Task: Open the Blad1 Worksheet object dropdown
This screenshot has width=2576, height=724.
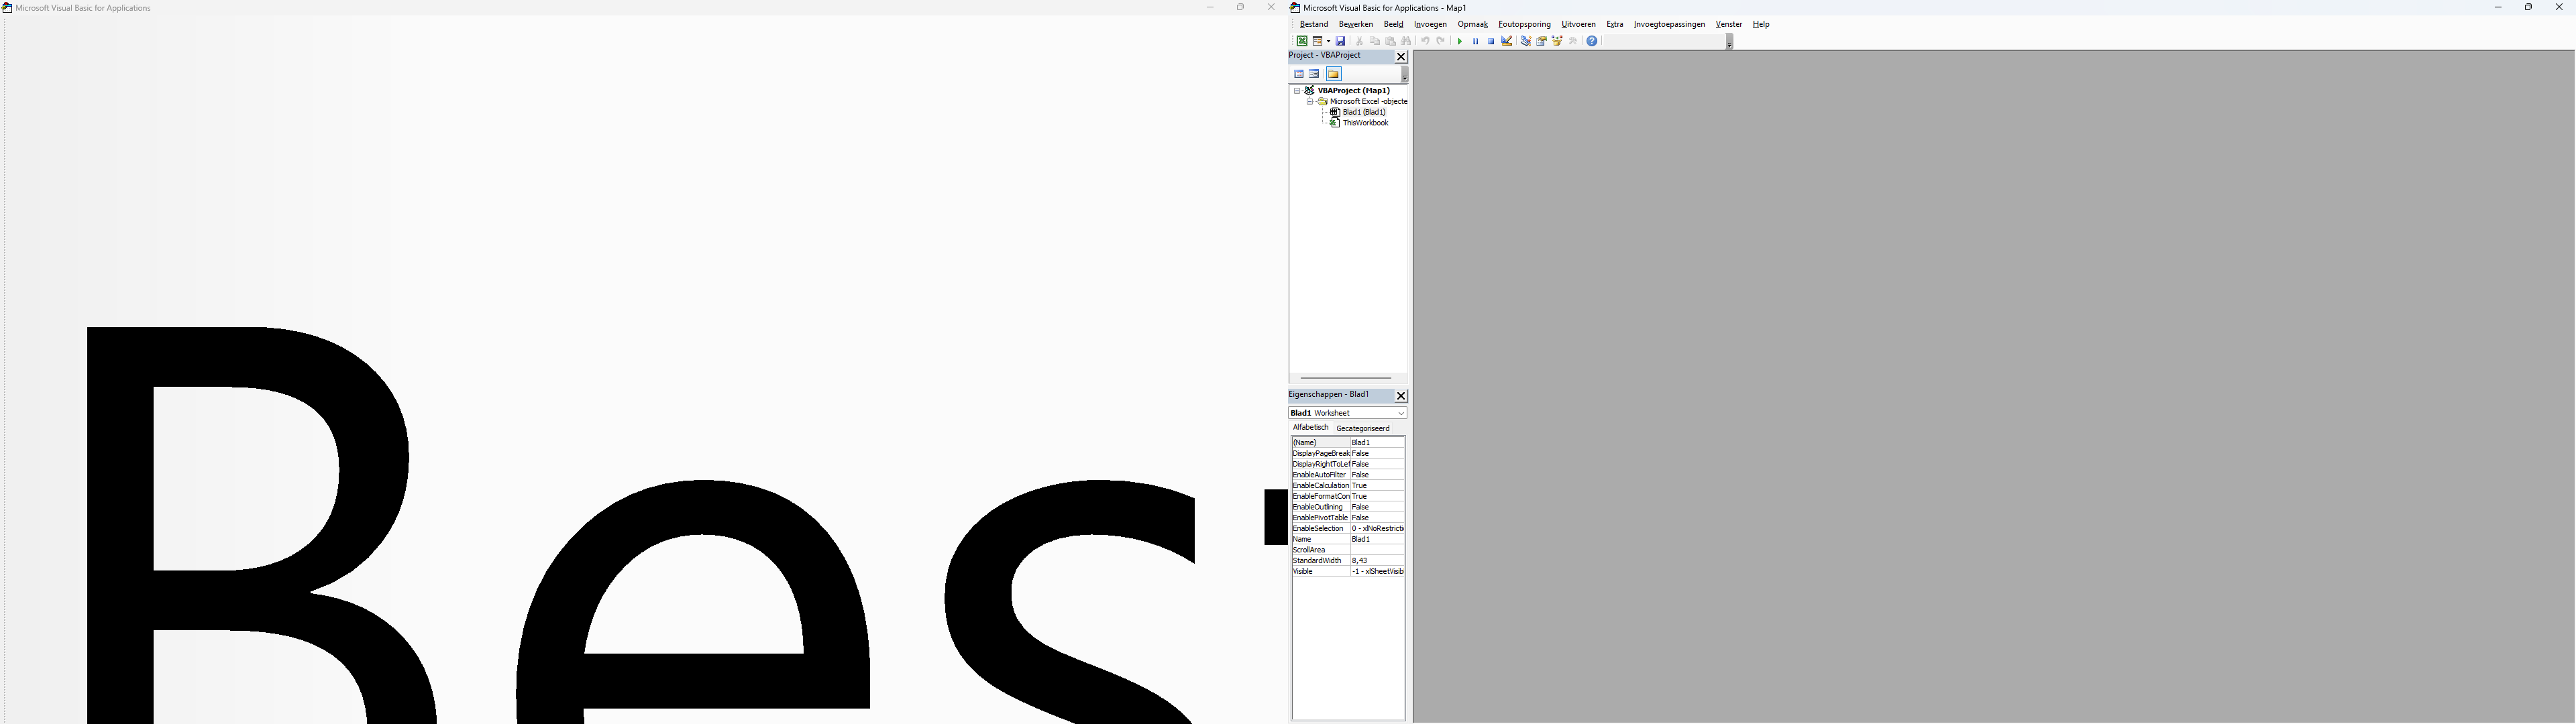Action: 1400,413
